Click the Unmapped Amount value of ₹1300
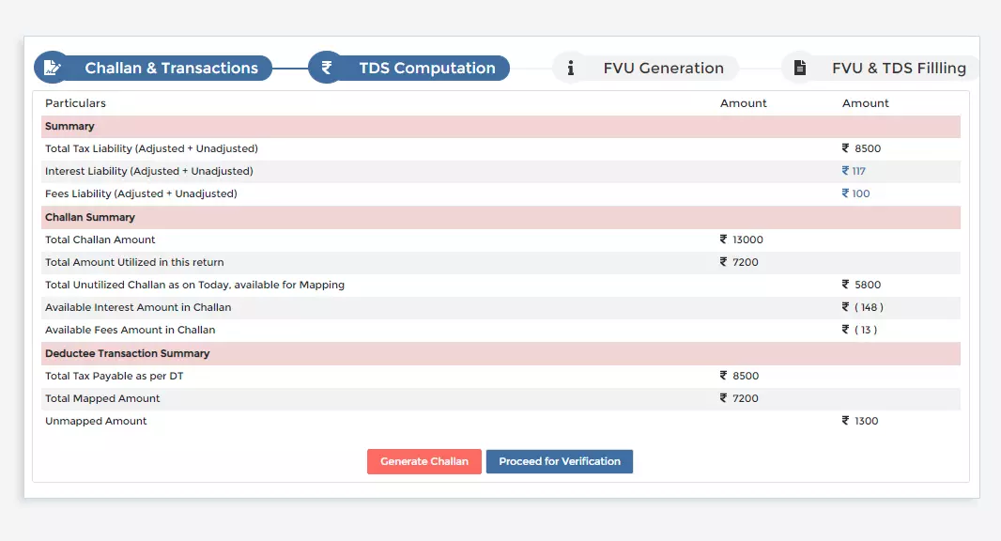Viewport: 1001px width, 541px height. 859,421
